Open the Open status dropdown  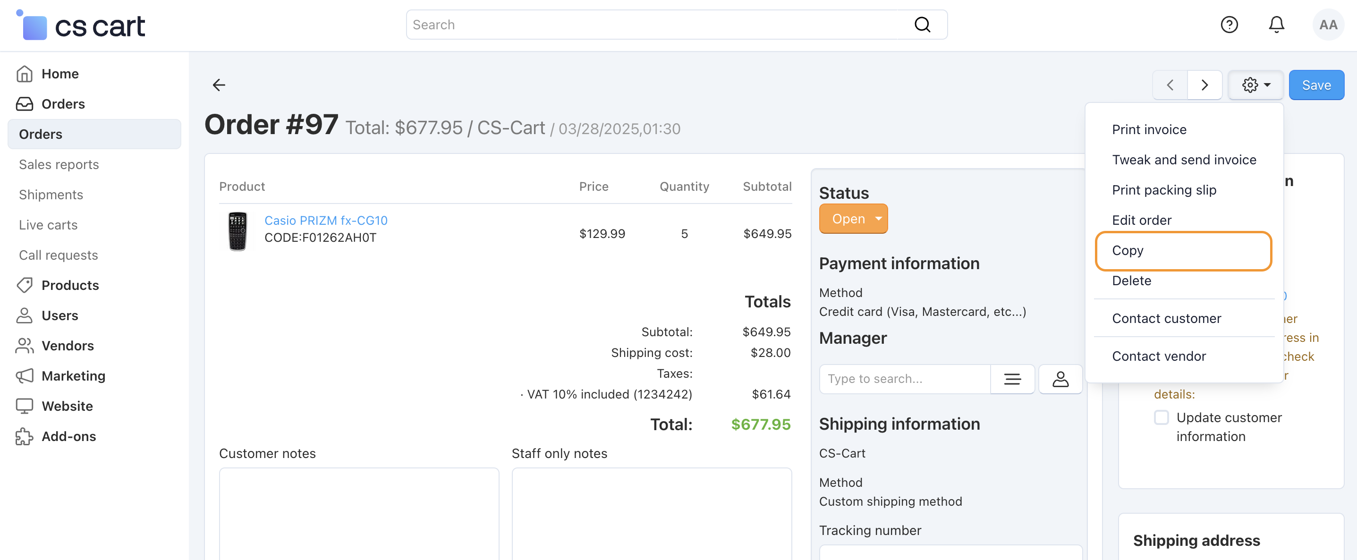853,219
